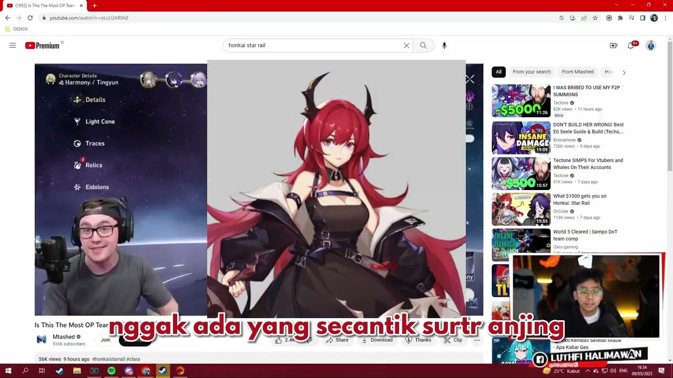Create a Clip of the video
The image size is (673, 378).
click(x=453, y=340)
